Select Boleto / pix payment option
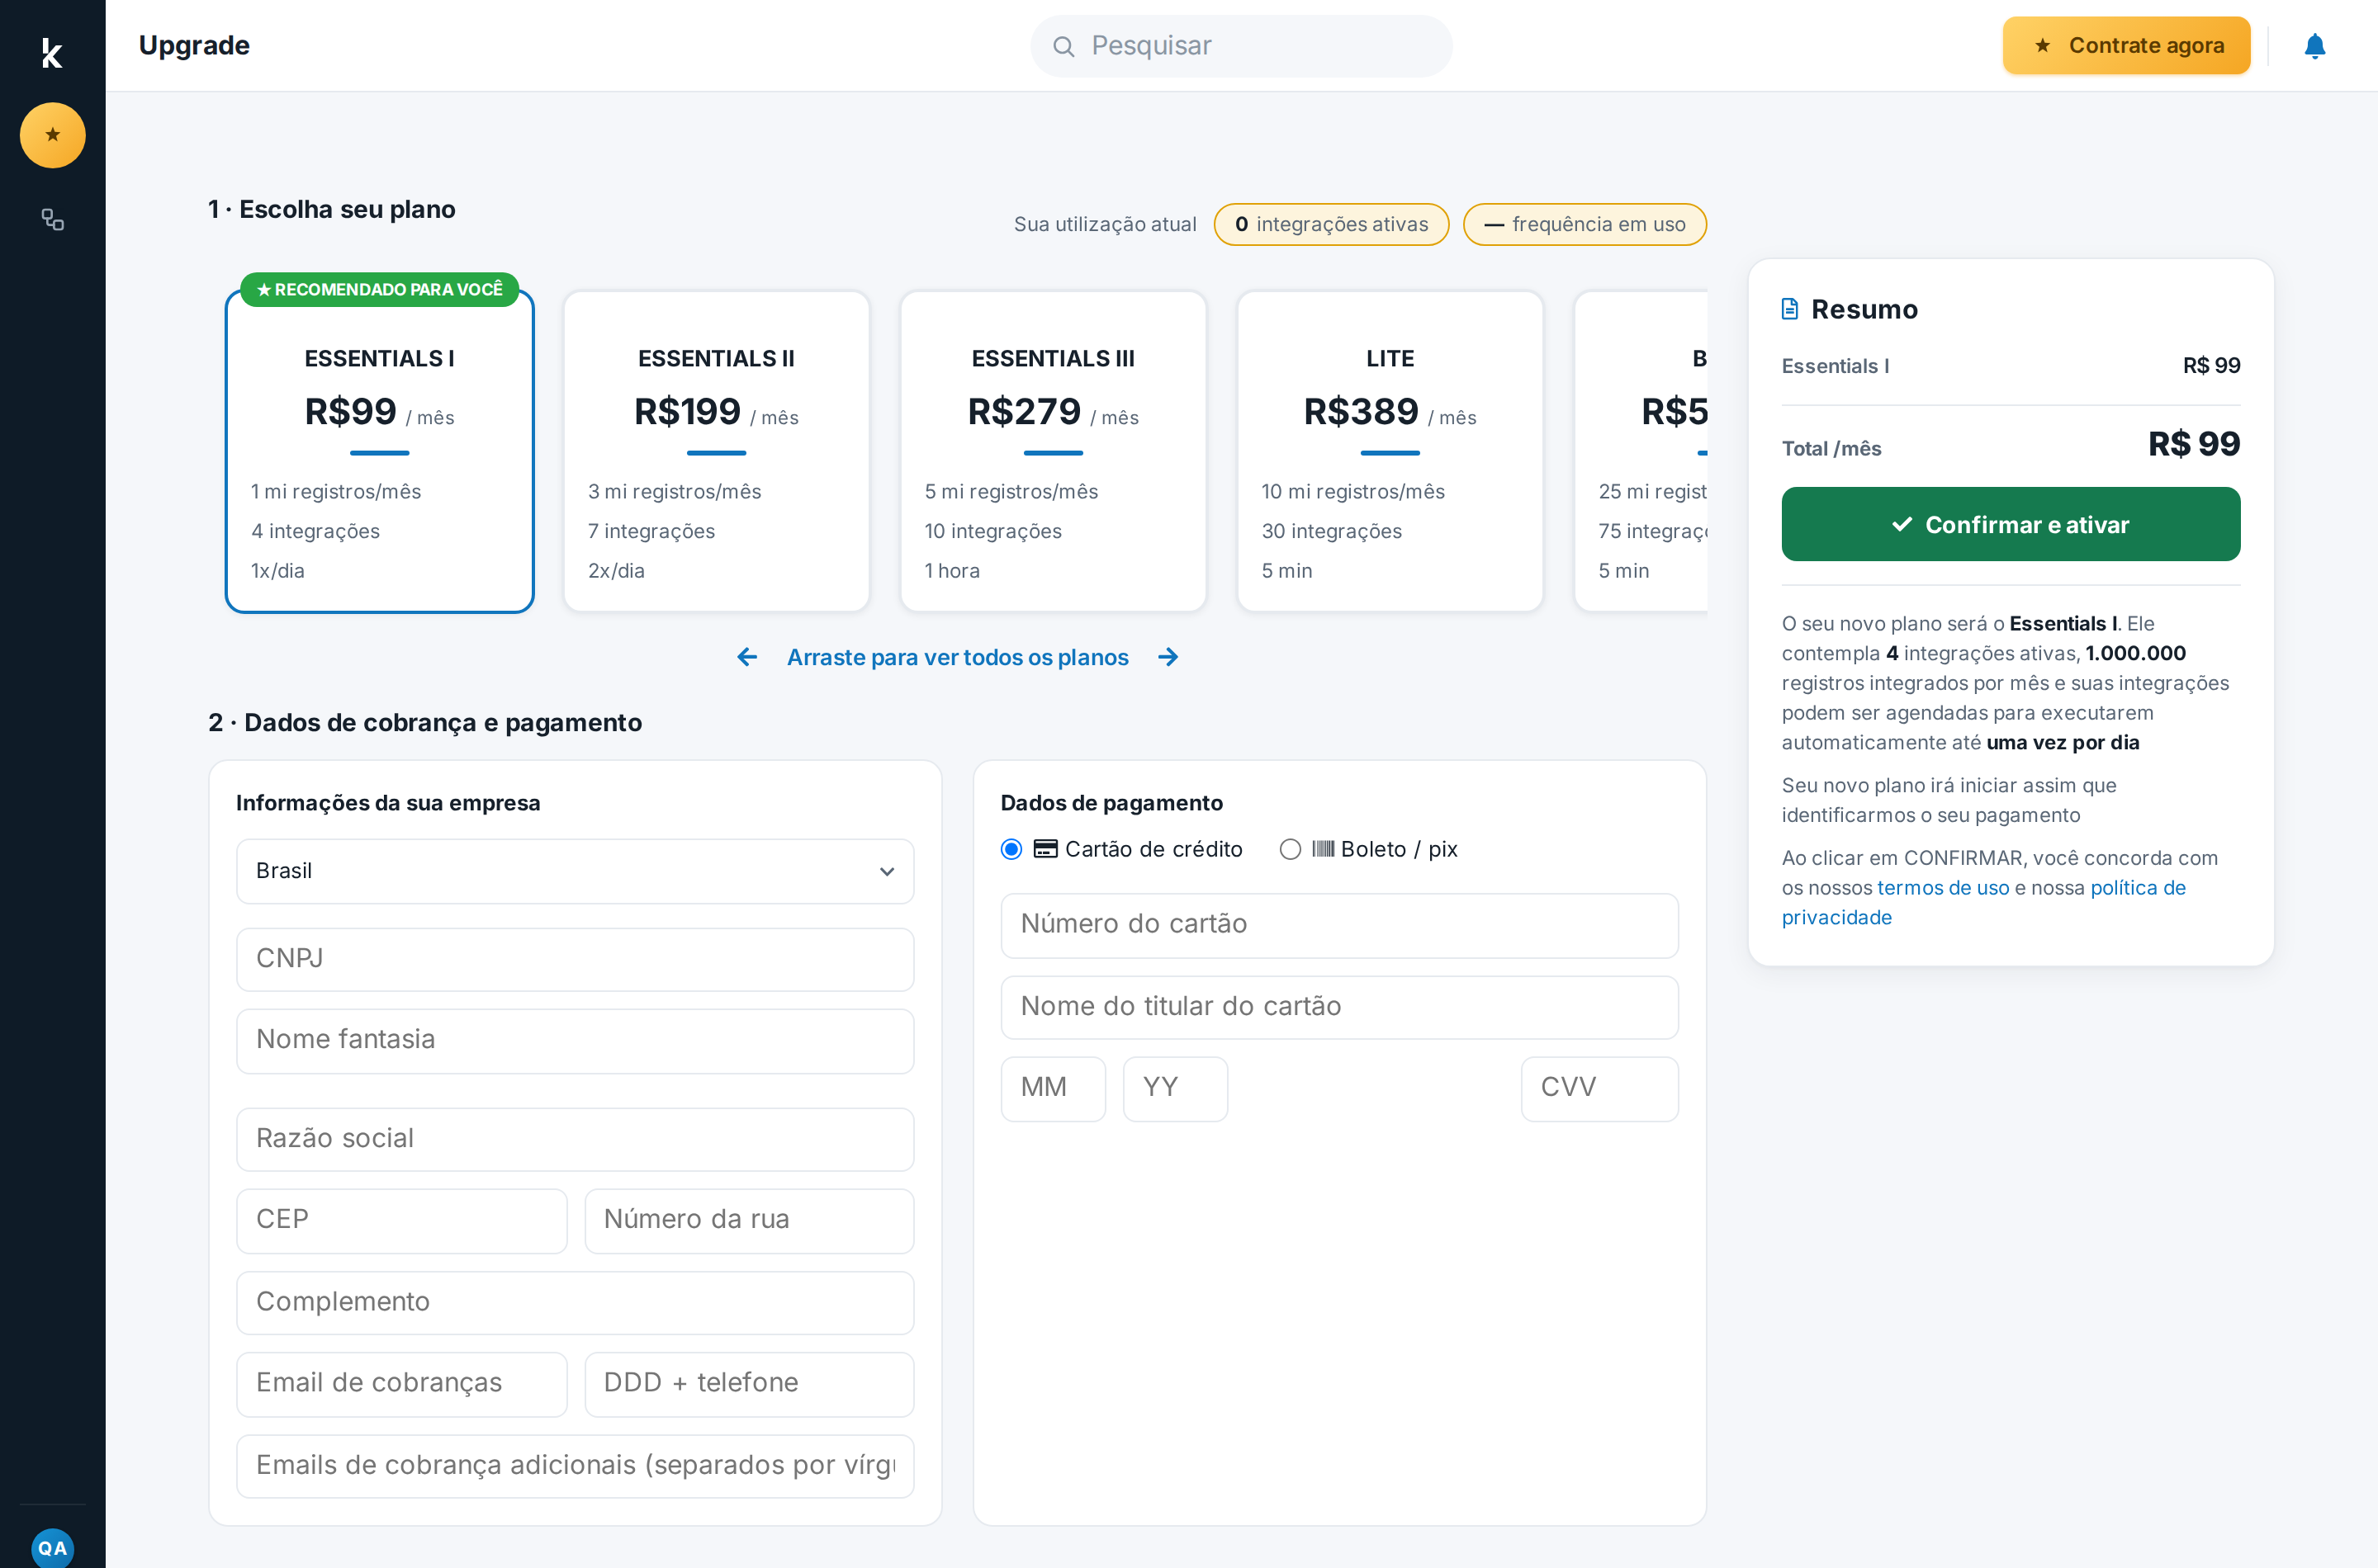Viewport: 2378px width, 1568px height. click(1291, 849)
